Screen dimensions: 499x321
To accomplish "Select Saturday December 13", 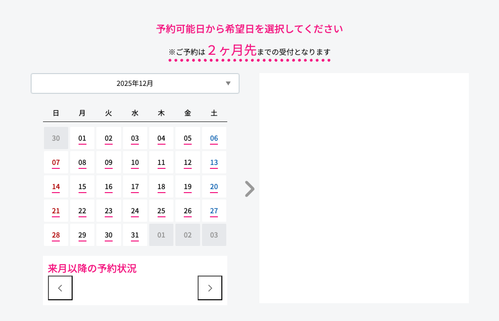I will coord(214,162).
